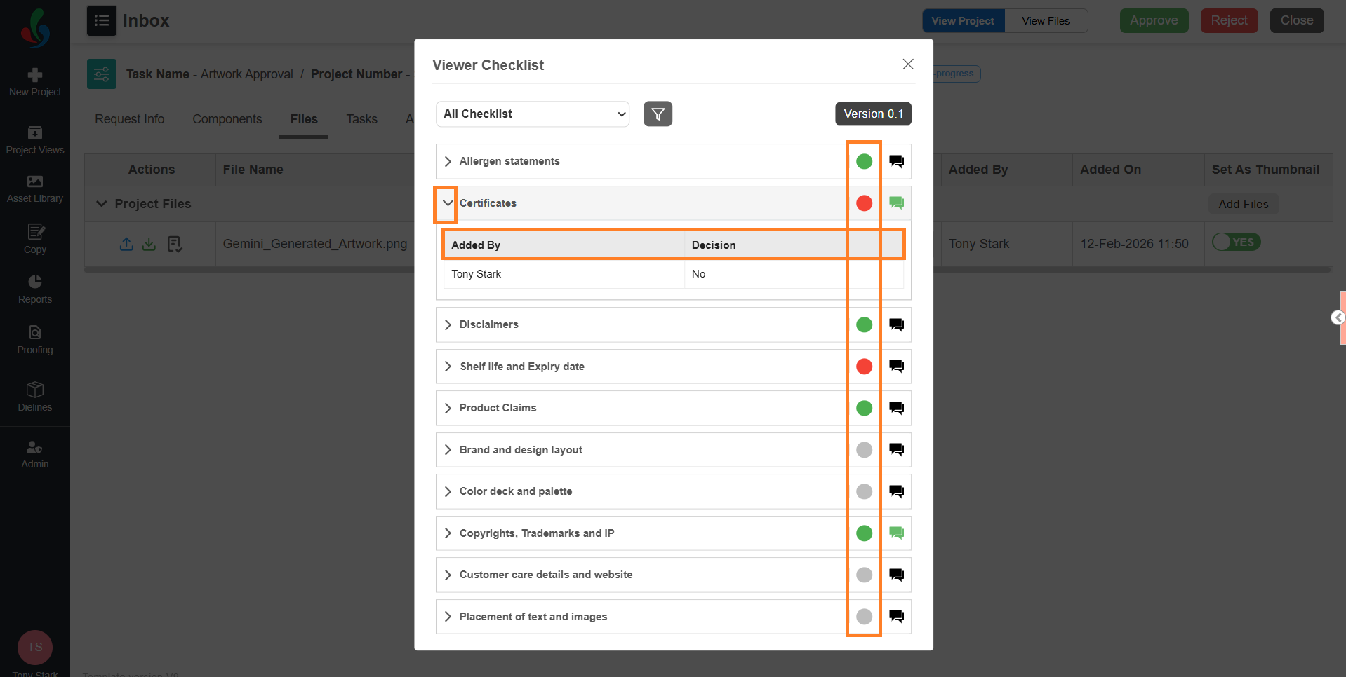Click the green status dot for Product Claims

(x=864, y=408)
